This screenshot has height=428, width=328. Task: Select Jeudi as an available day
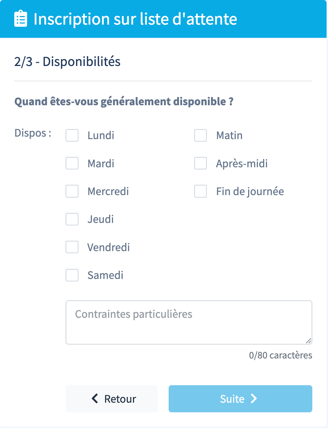(x=72, y=219)
